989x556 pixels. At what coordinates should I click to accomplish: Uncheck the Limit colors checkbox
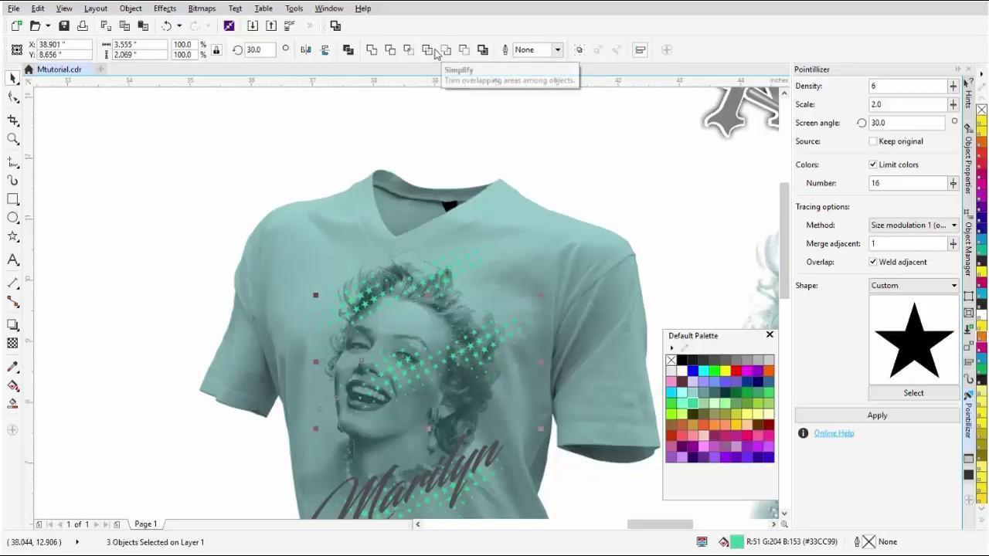point(873,164)
